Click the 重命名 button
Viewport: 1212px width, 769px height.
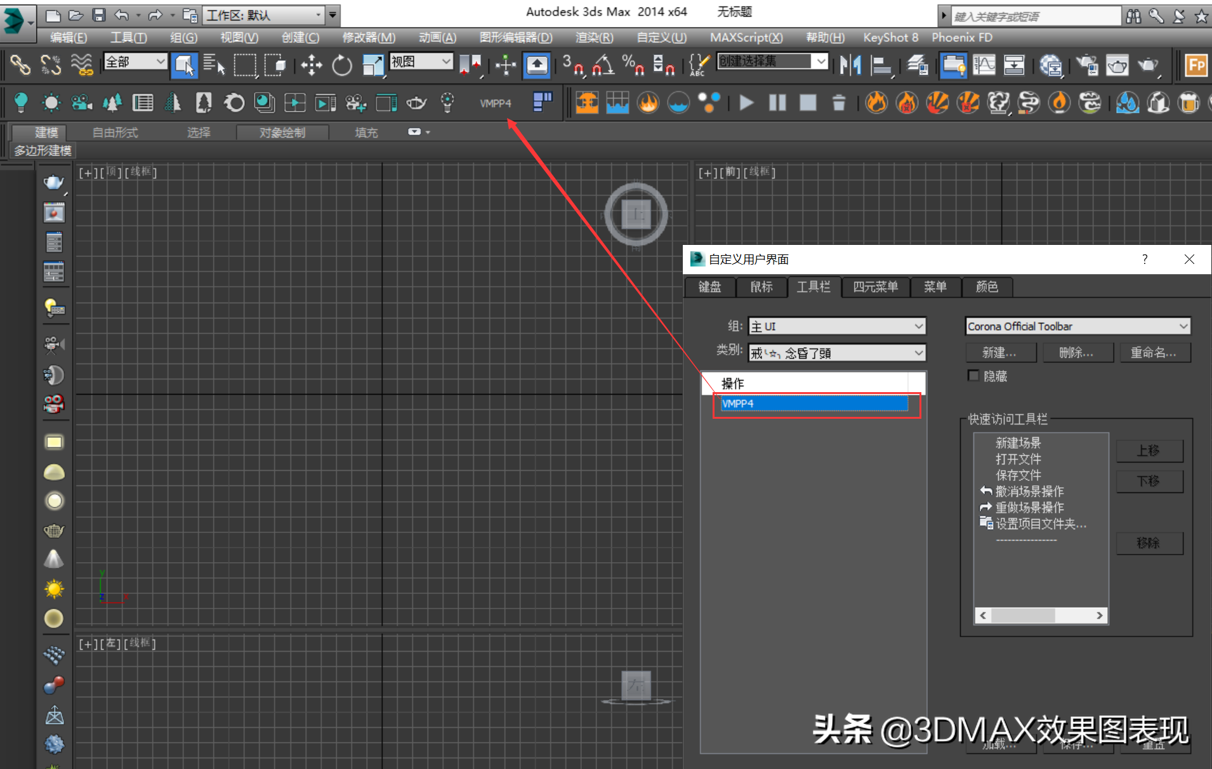click(1154, 352)
